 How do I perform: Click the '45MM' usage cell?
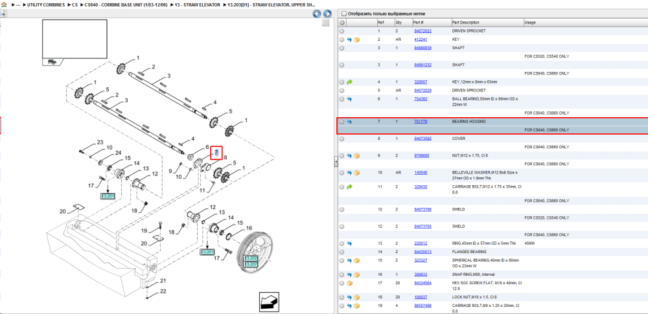point(529,244)
